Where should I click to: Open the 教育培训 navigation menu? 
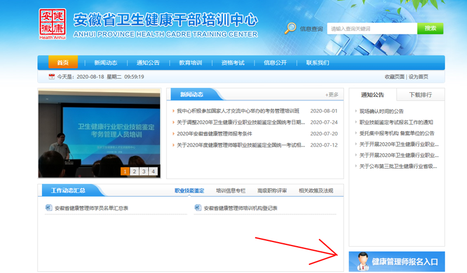click(x=190, y=63)
